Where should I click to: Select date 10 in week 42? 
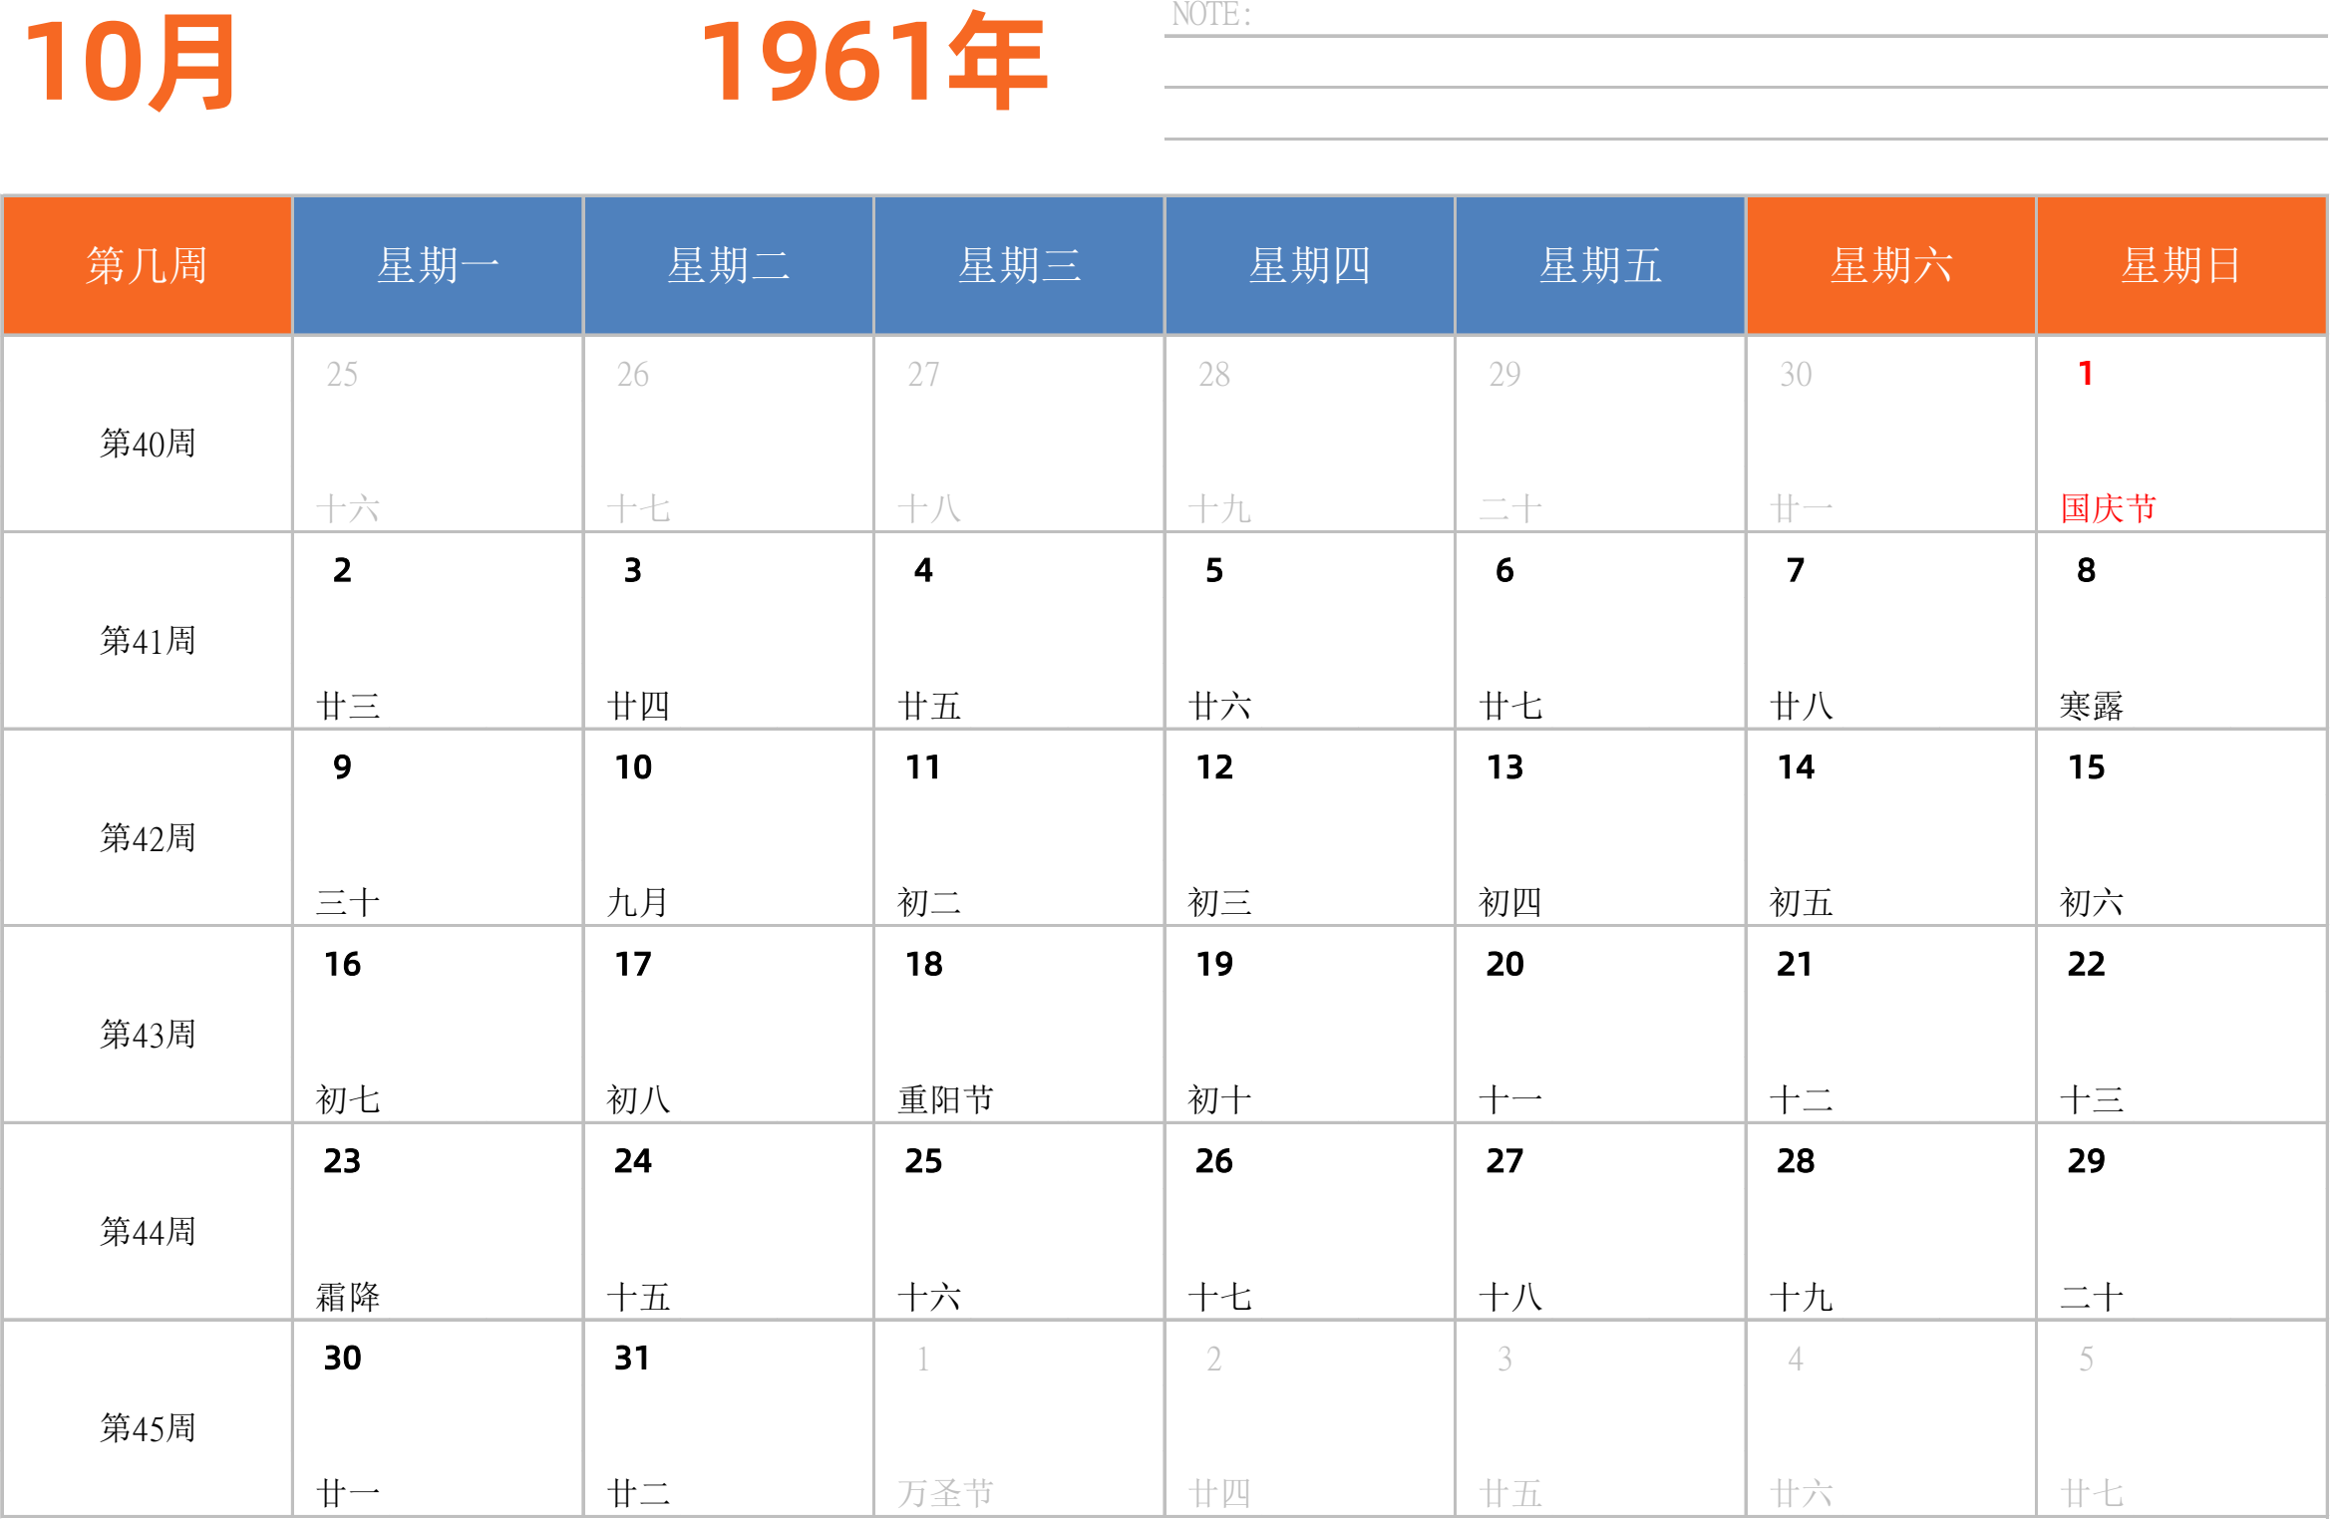[x=633, y=767]
